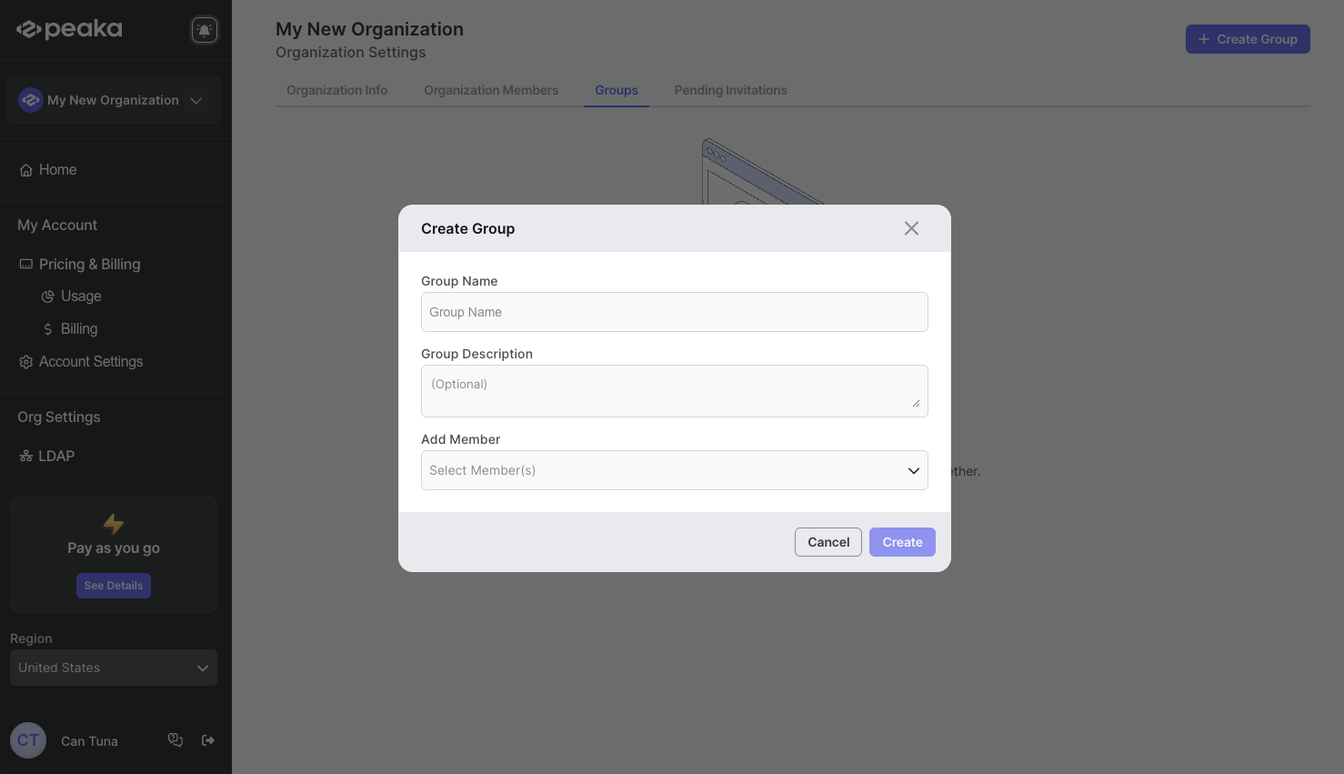Click the support chat icon near Can Tuna

[175, 739]
